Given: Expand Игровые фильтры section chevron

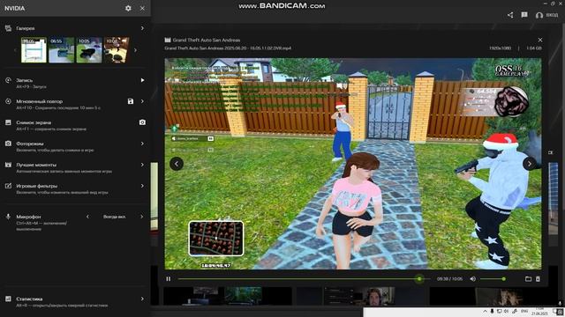Looking at the screenshot, I should pos(142,186).
